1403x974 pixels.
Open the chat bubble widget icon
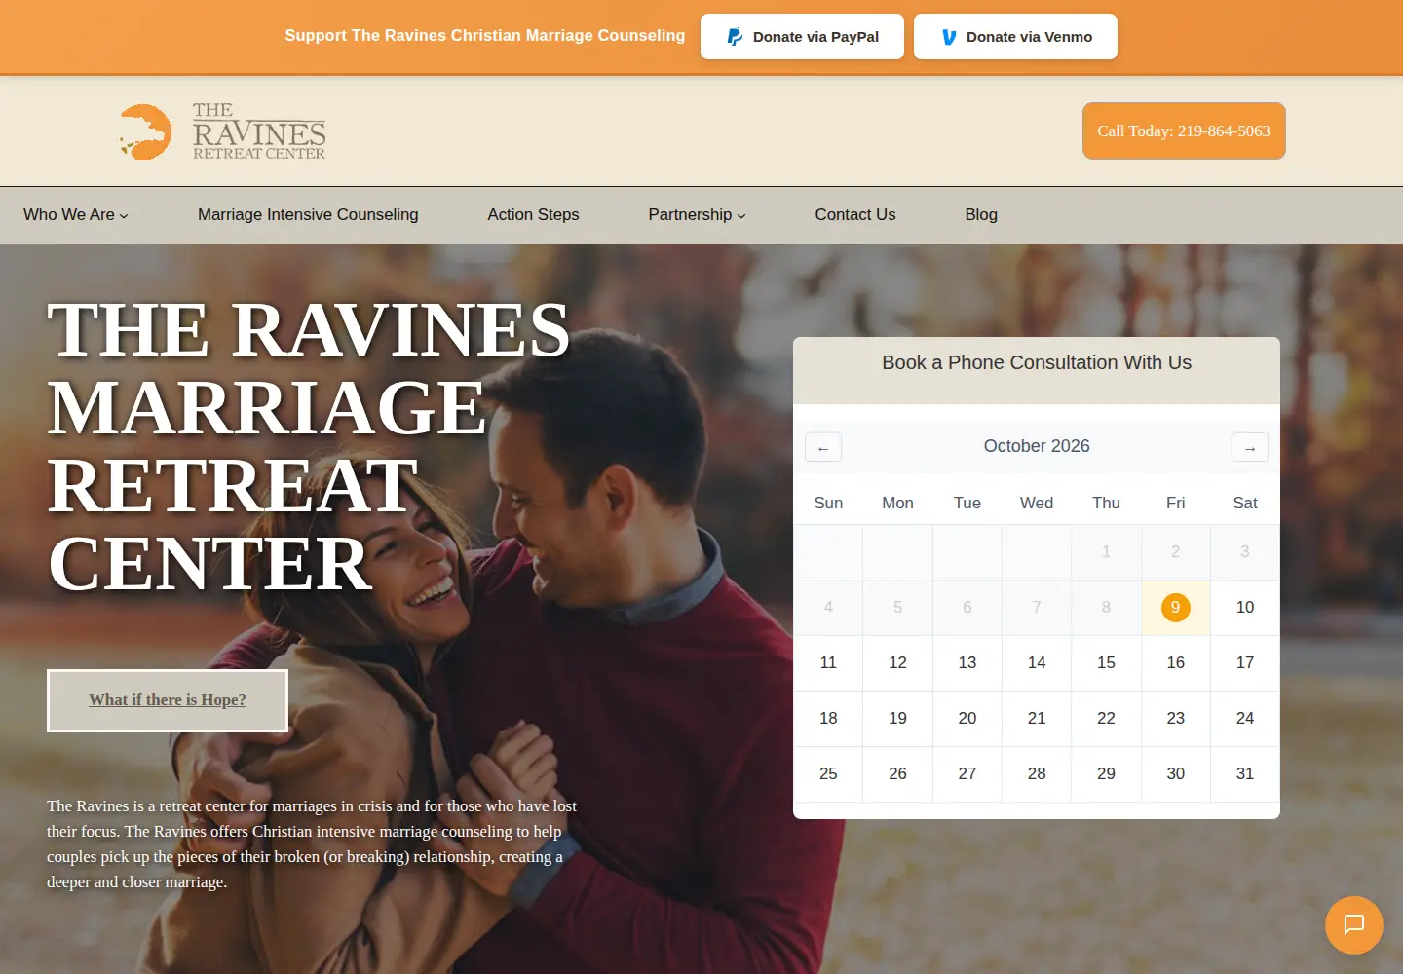1354,925
